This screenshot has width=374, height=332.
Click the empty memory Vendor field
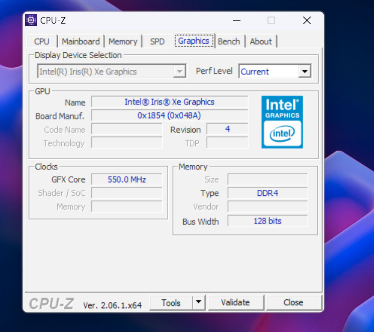click(x=268, y=206)
